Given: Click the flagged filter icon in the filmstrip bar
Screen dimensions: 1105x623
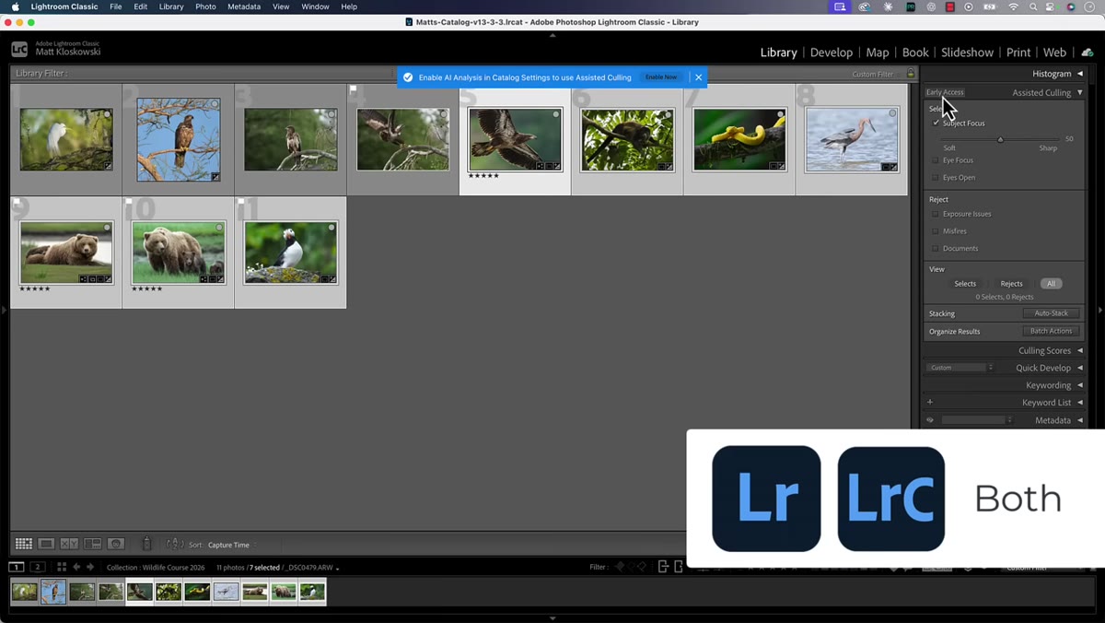Looking at the screenshot, I should [x=620, y=567].
